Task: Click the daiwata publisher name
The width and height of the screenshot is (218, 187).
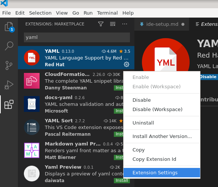Action: (54, 181)
